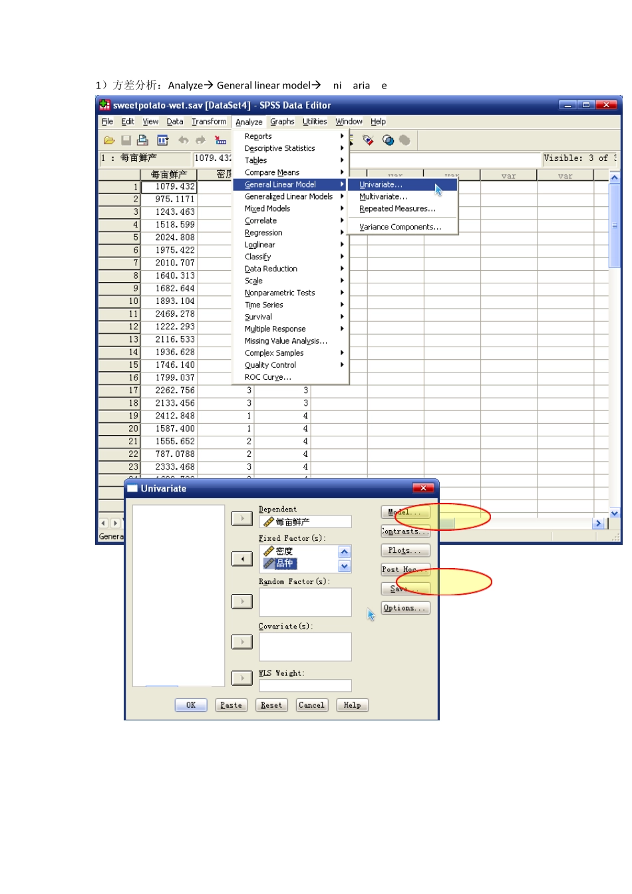Expand the Tables submenu
Screen dimensions: 632x894
point(291,160)
